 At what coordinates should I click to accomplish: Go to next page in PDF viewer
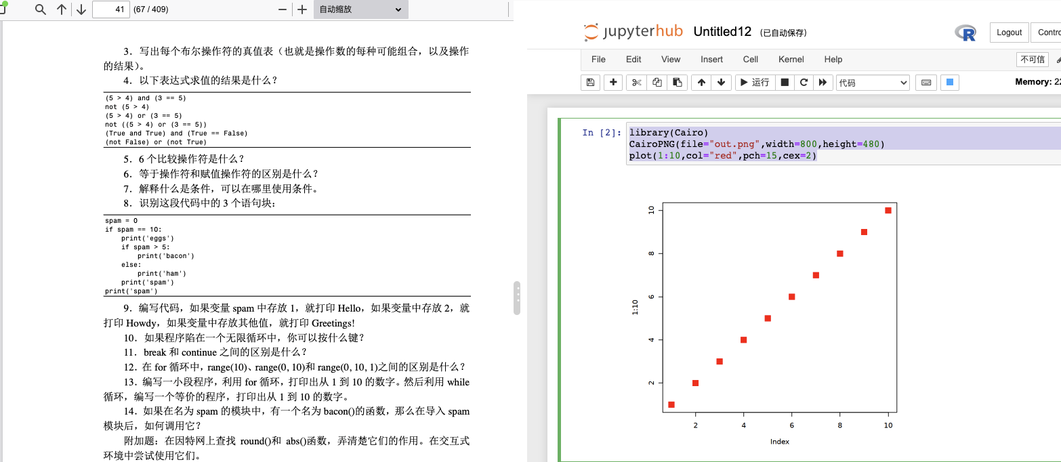[81, 9]
